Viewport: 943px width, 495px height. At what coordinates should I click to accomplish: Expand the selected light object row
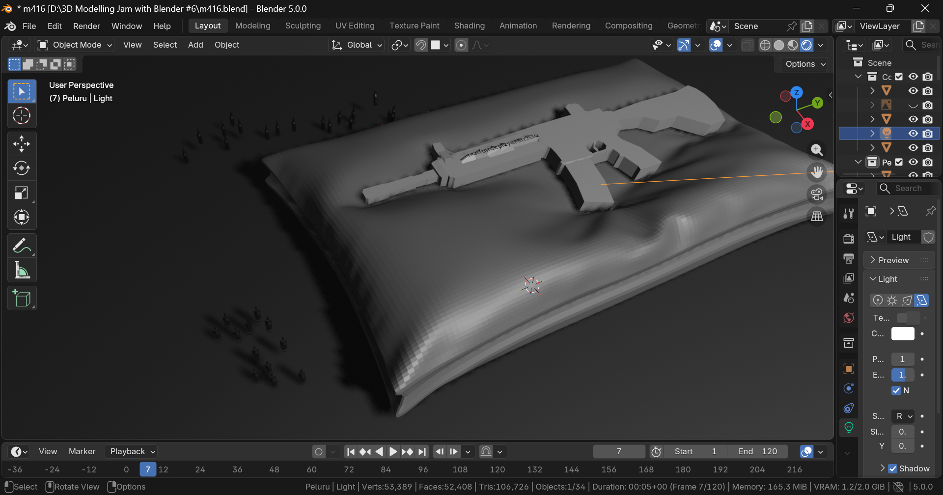click(x=872, y=133)
